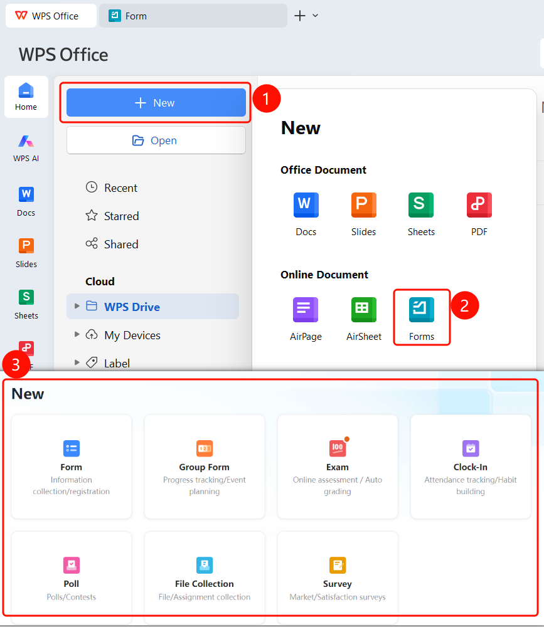544x627 pixels.
Task: Pick the File Collection card
Action: pos(204,578)
